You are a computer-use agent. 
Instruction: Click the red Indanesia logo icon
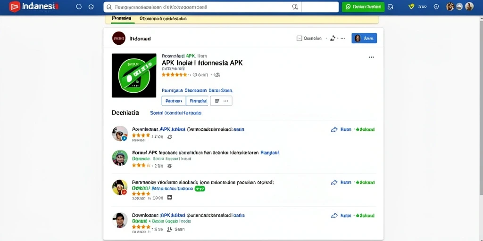click(15, 7)
